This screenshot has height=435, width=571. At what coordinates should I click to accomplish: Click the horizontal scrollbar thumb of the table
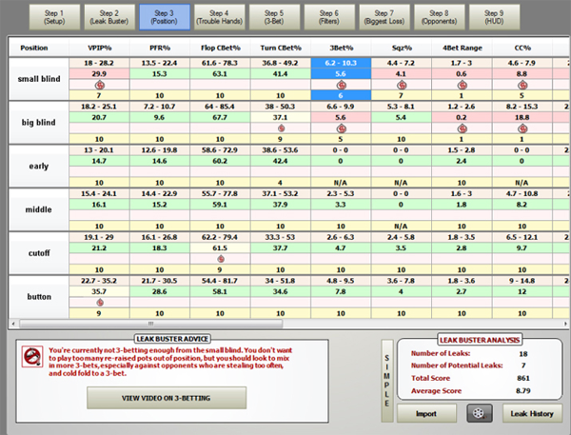150,324
